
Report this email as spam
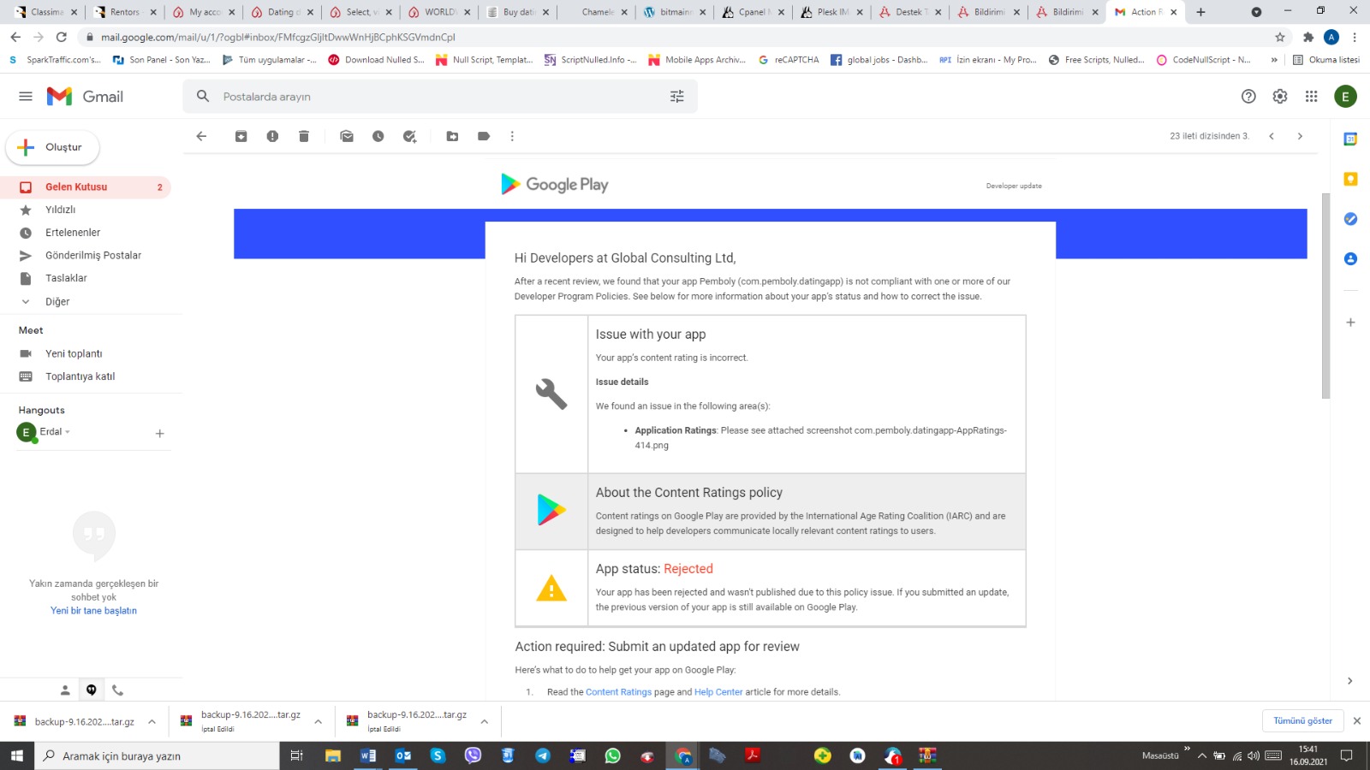coord(272,136)
